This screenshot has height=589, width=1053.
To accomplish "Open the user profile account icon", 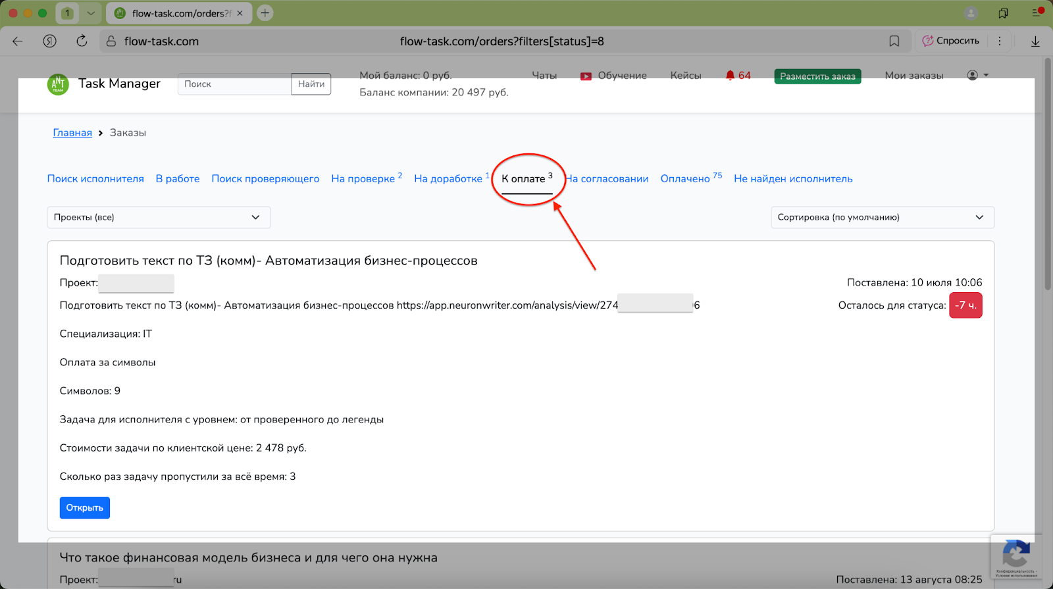I will (977, 75).
